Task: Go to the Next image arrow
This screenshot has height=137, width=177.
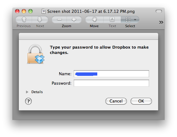Action: 40,19
